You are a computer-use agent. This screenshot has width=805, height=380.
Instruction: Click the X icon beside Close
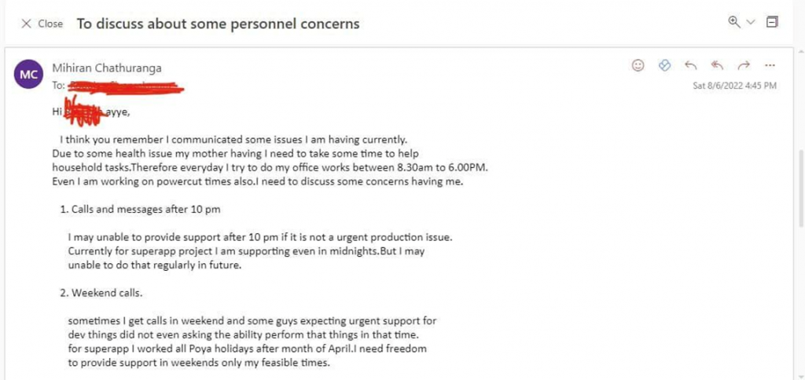(x=26, y=24)
